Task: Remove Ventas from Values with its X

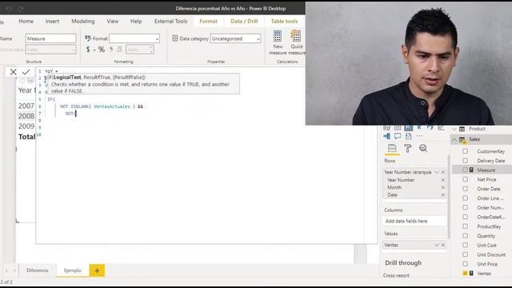Action: (443, 245)
